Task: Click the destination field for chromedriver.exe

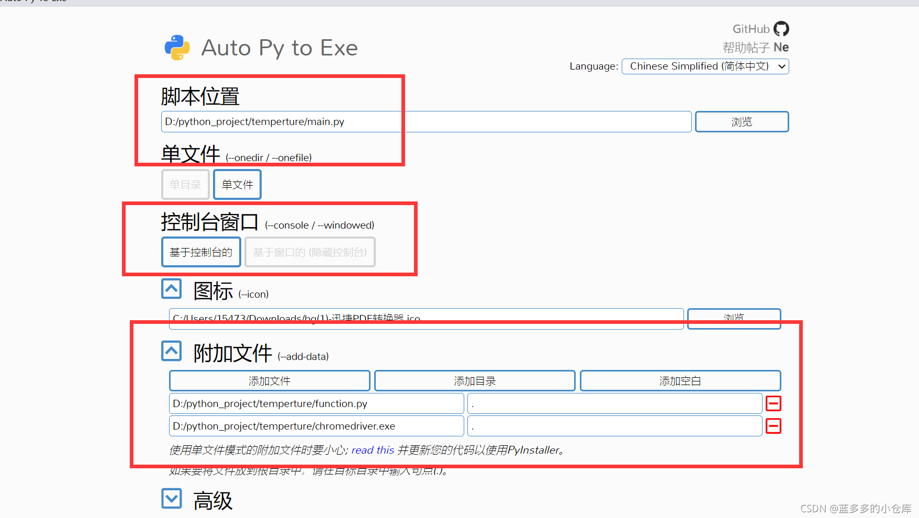Action: [x=615, y=426]
